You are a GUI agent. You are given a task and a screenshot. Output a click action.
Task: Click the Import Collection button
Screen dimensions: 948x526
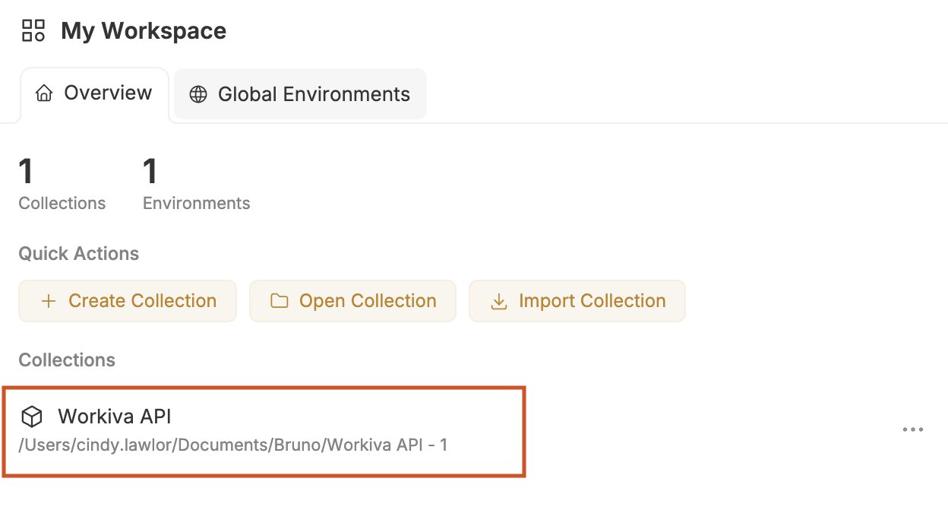point(577,301)
